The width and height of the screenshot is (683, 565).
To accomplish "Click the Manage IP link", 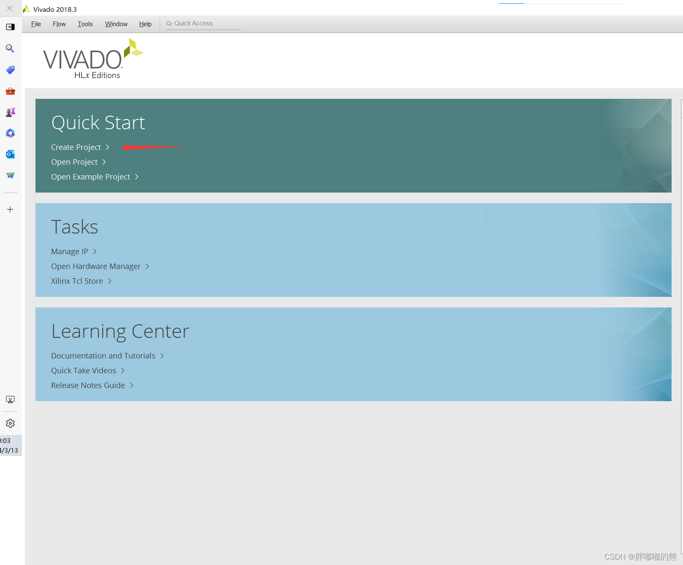I will pos(70,252).
